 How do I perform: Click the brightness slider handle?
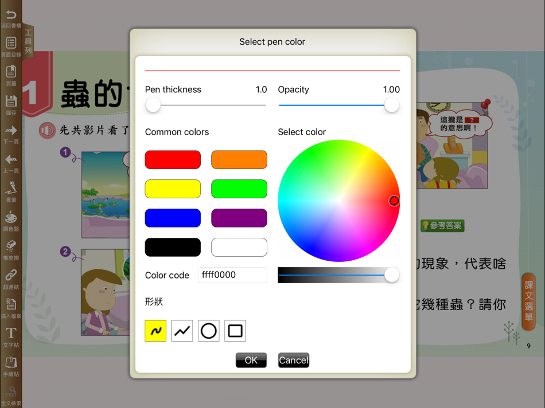[392, 275]
